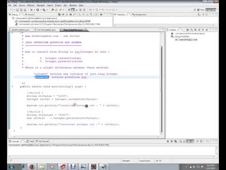
Task: Switch to the Debug view tab
Action: [x=15, y=15]
